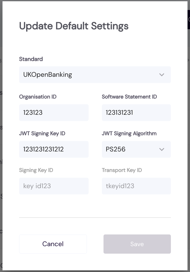Click the Standard field label
This screenshot has height=272, width=190.
click(x=31, y=59)
